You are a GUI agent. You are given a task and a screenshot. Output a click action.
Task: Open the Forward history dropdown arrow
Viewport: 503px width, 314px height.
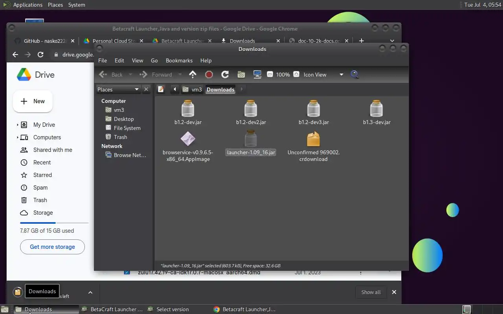pyautogui.click(x=180, y=75)
